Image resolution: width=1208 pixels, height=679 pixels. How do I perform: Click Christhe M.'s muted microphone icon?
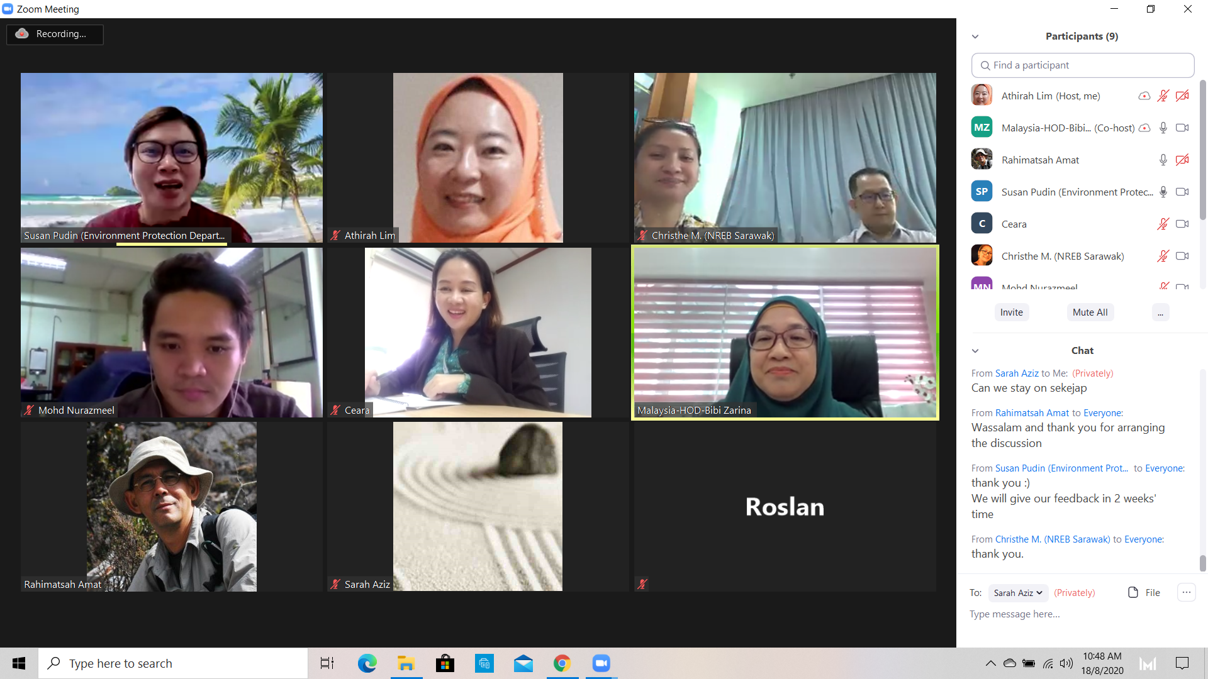point(1163,257)
